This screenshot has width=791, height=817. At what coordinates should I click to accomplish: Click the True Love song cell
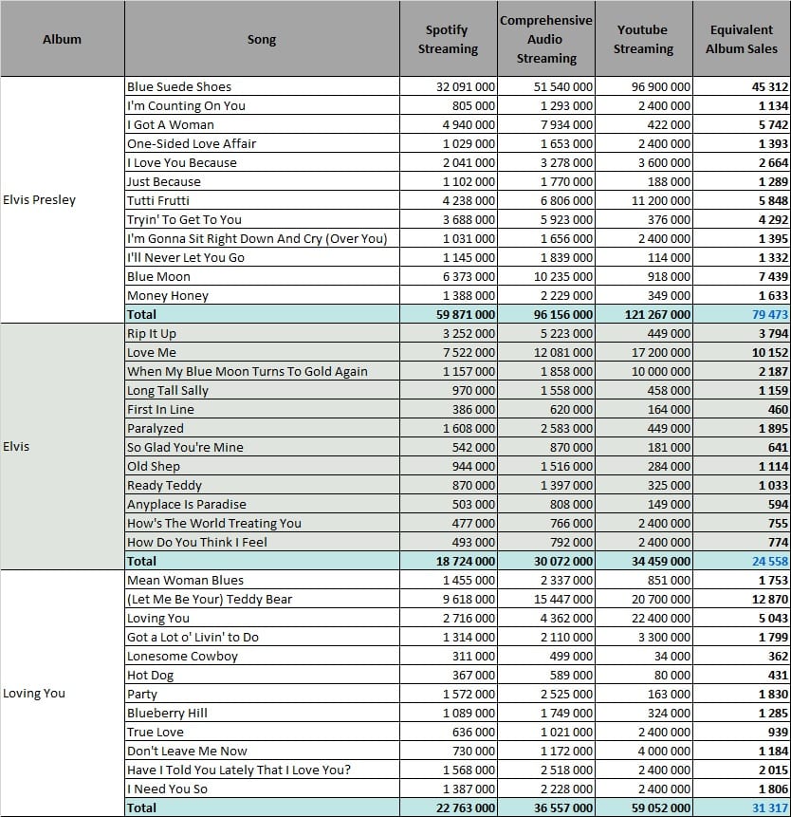(x=262, y=732)
